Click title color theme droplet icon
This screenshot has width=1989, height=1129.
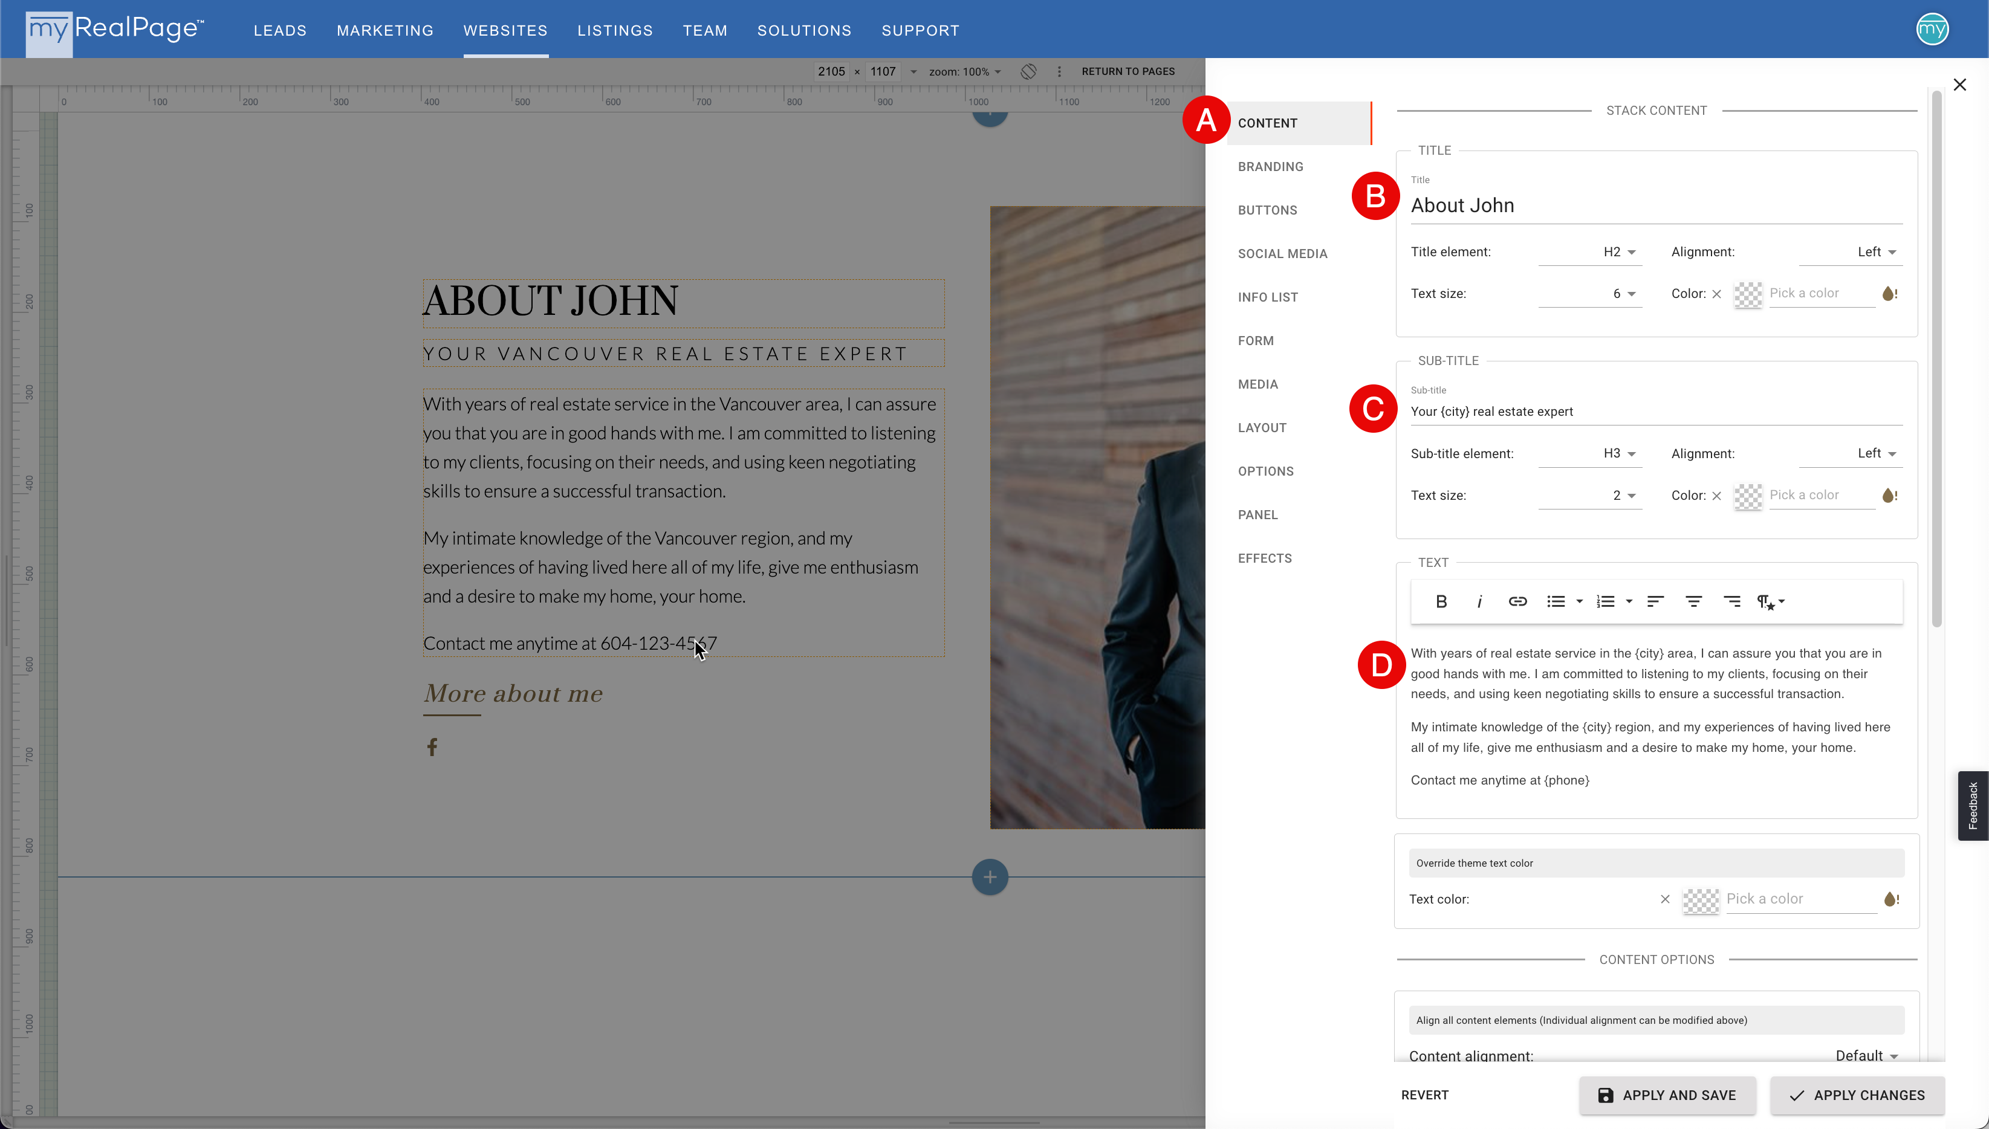tap(1890, 294)
